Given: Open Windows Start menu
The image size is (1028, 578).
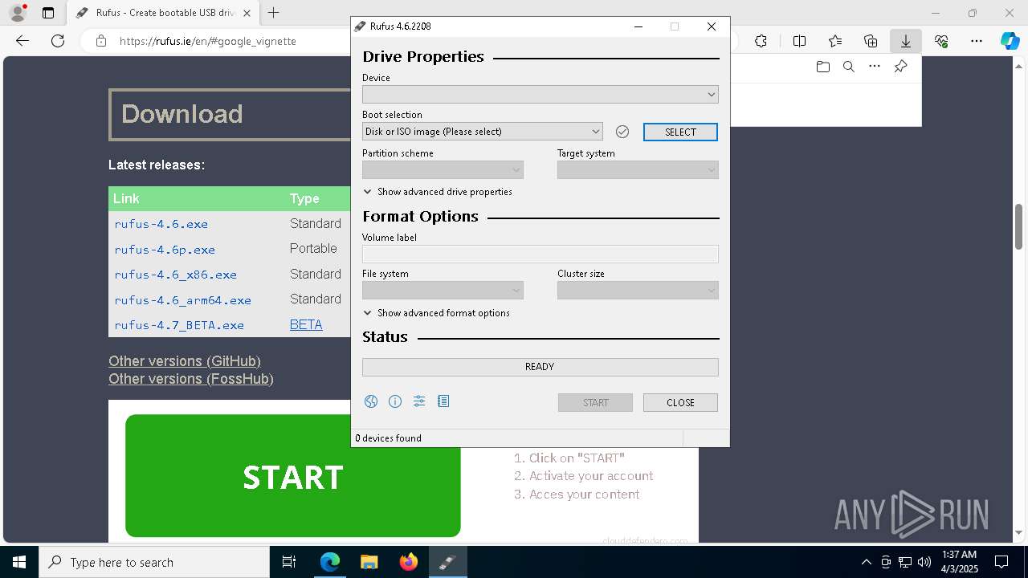Looking at the screenshot, I should (19, 562).
